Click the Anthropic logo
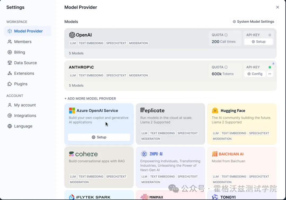Image resolution: width=286 pixels, height=200 pixels. point(81,67)
